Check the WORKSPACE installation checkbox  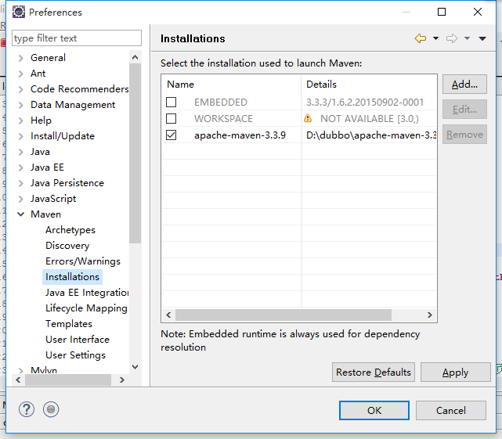[172, 118]
